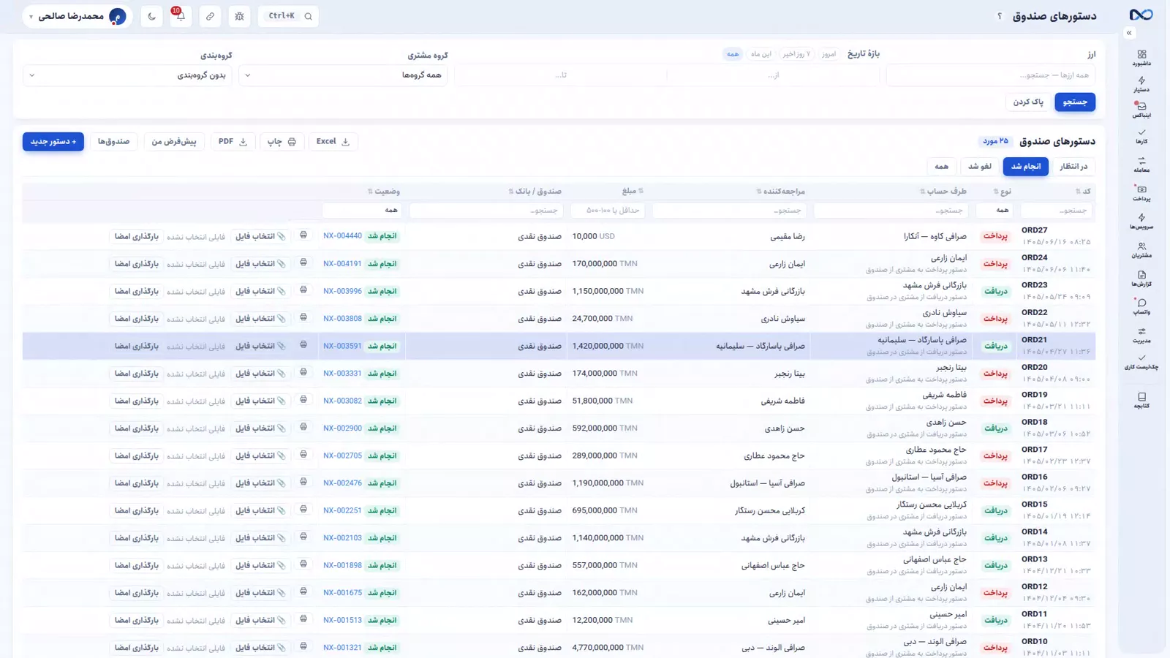1170x658 pixels.
Task: Switch to لغو شد status tab
Action: click(x=980, y=167)
